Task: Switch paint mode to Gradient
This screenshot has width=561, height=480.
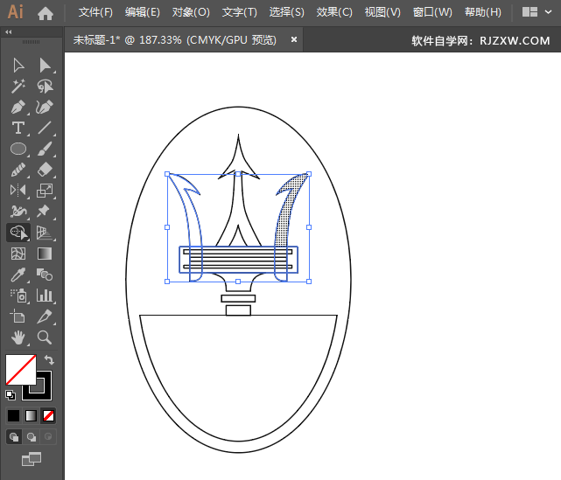Action: [x=32, y=415]
